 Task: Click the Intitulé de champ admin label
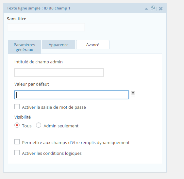(x=39, y=62)
